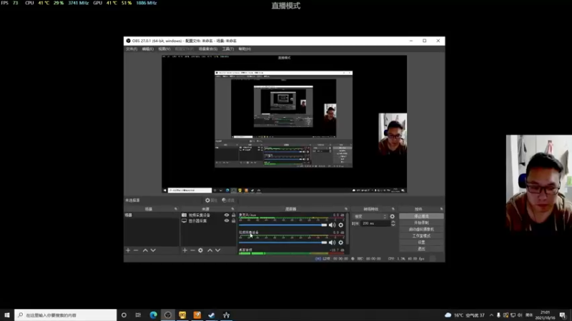Click the 200 ms duration field
Image resolution: width=572 pixels, height=321 pixels.
click(376, 223)
